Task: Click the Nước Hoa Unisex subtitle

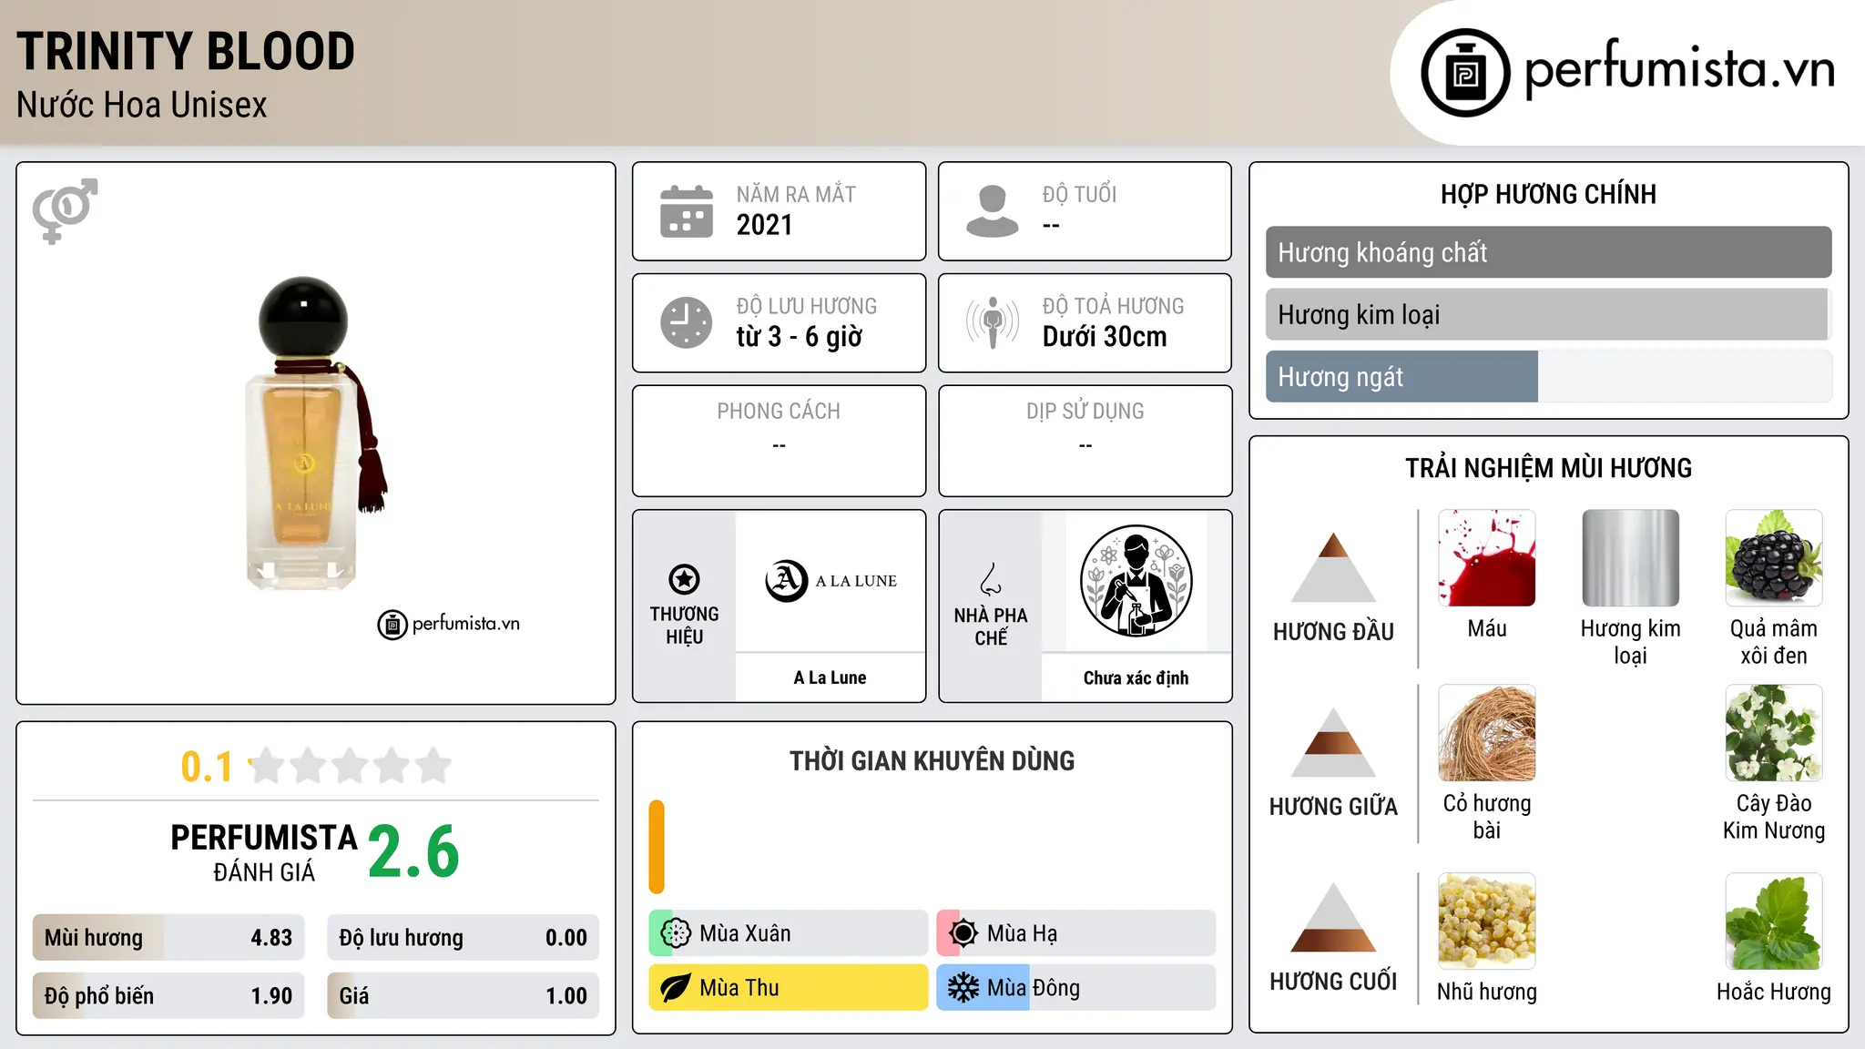Action: (142, 105)
